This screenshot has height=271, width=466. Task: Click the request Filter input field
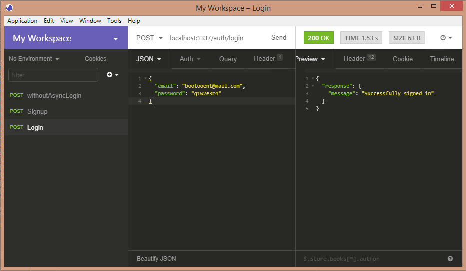click(53, 75)
